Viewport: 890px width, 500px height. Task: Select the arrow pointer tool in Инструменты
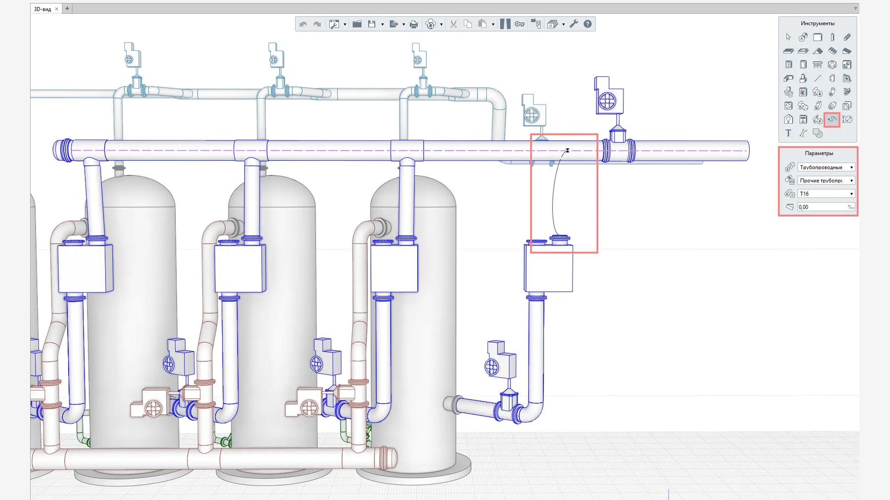tap(788, 37)
